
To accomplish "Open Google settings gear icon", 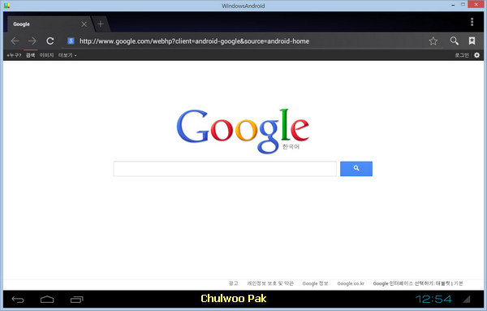I will pos(476,55).
